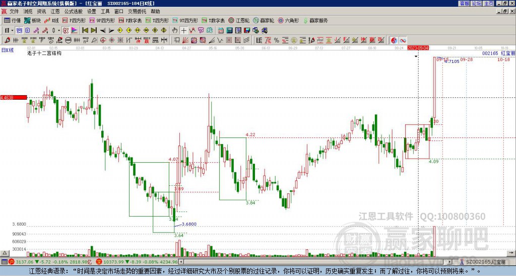Click the 3137.06 index status text
Screen dimensions: 516x276
pos(24,262)
